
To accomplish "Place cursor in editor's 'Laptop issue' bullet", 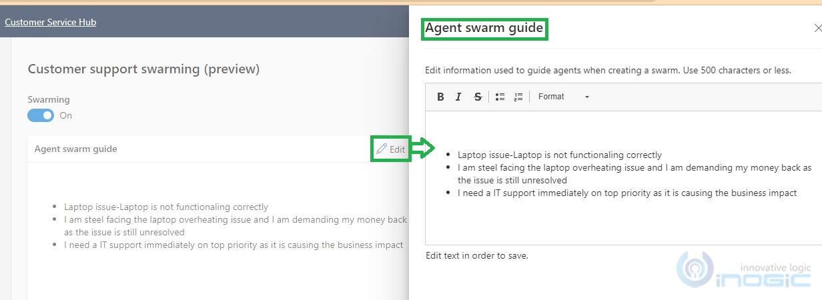I will click(x=559, y=155).
